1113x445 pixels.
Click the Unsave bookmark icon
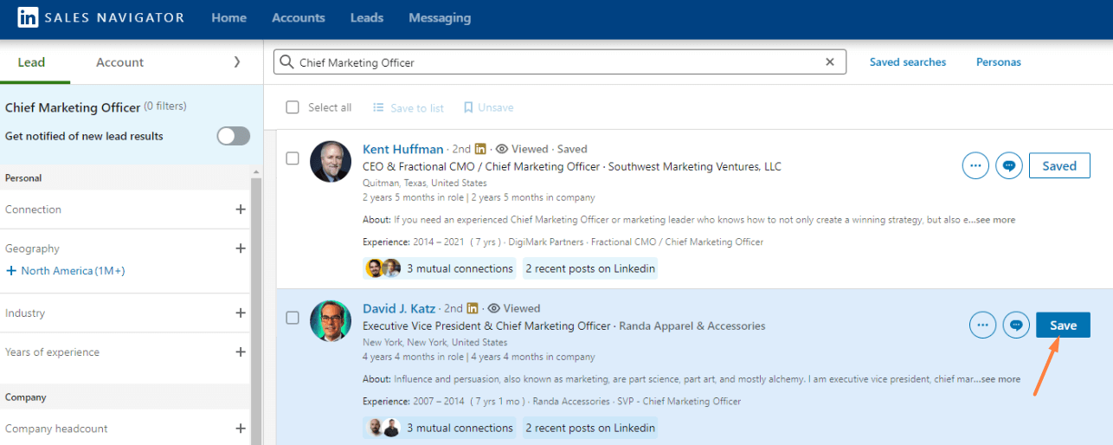click(x=468, y=107)
